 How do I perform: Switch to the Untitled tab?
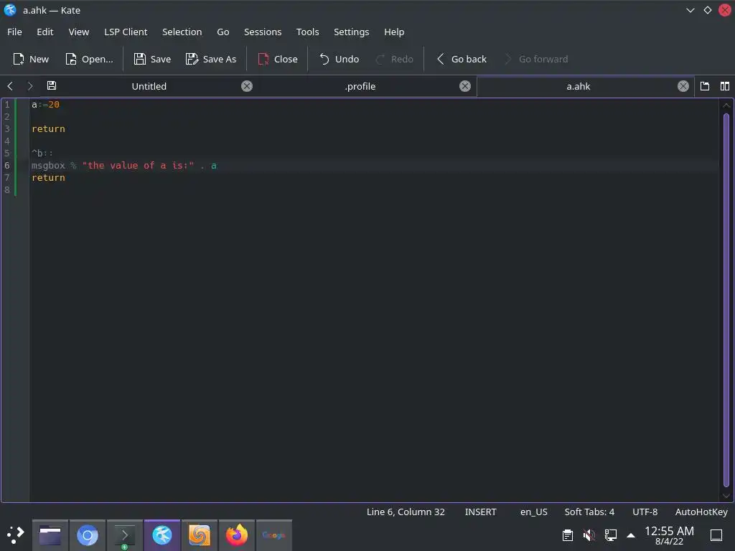pyautogui.click(x=149, y=86)
